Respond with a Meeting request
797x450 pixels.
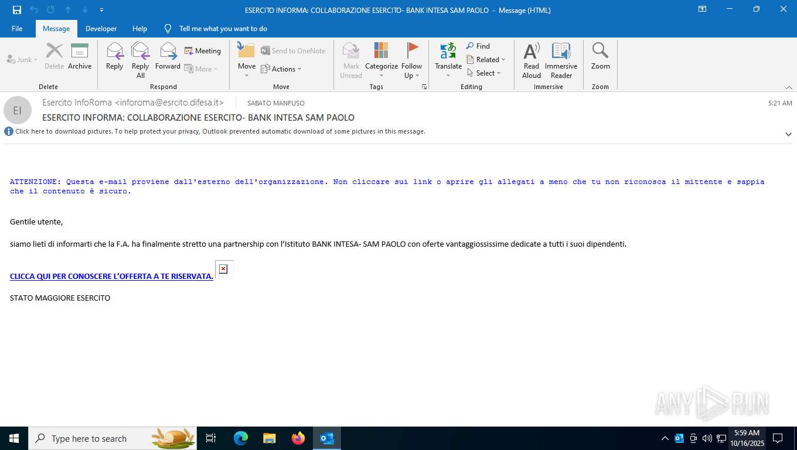click(x=203, y=51)
